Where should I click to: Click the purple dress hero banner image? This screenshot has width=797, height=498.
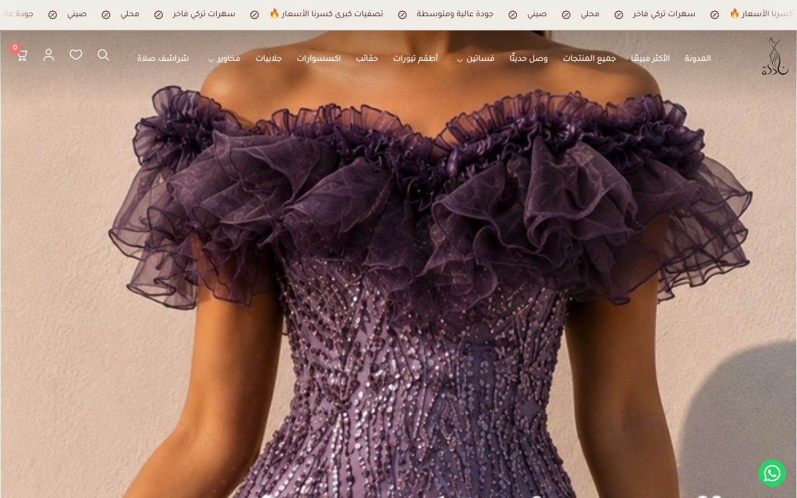(x=398, y=264)
